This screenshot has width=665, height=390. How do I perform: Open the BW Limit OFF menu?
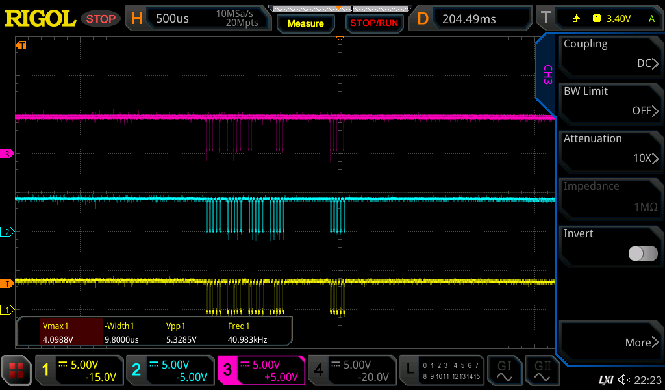pos(610,105)
